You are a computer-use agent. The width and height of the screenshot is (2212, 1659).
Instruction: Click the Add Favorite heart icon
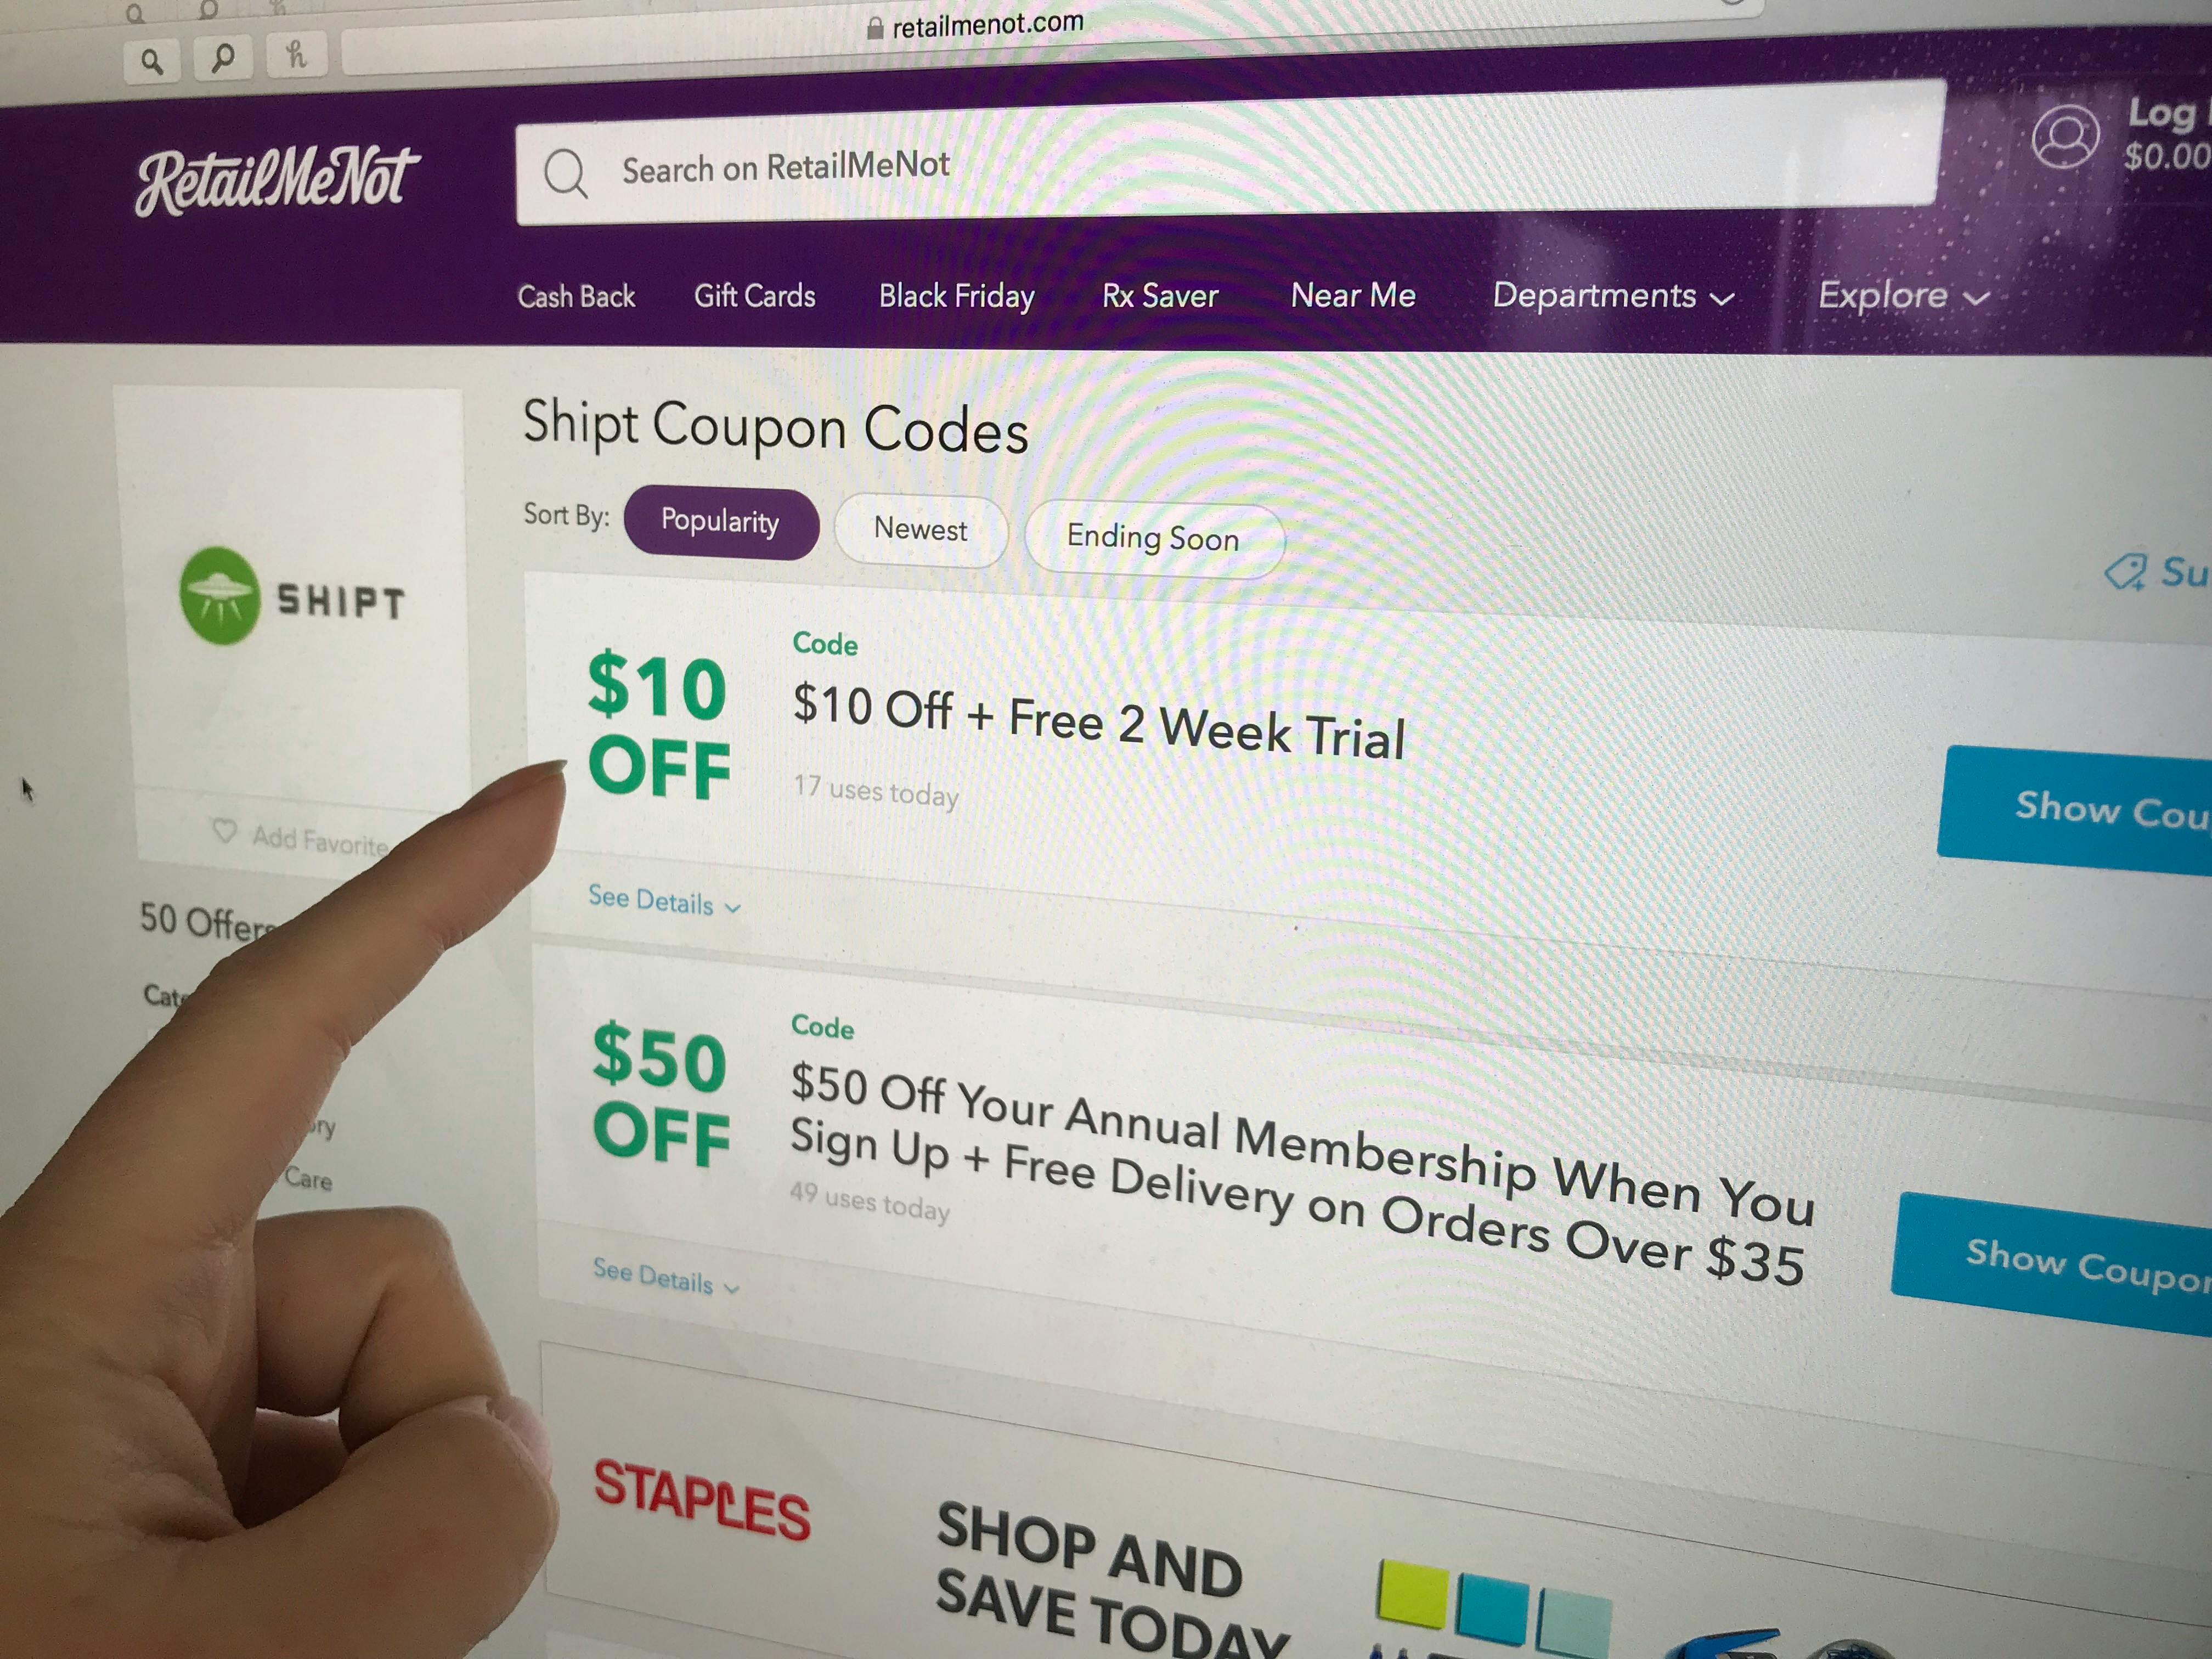click(x=225, y=831)
